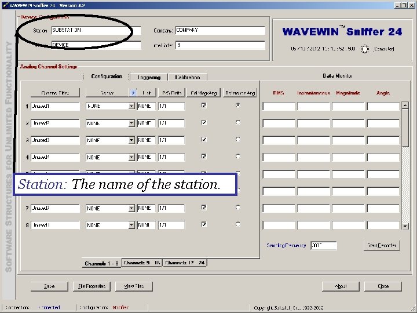Image resolution: width=417 pixels, height=313 pixels.
Task: Click the Save button
Action: 49,286
